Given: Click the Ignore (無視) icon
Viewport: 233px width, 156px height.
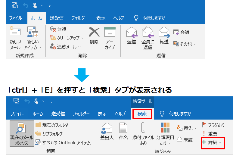Looking at the screenshot, I should click(x=53, y=29).
